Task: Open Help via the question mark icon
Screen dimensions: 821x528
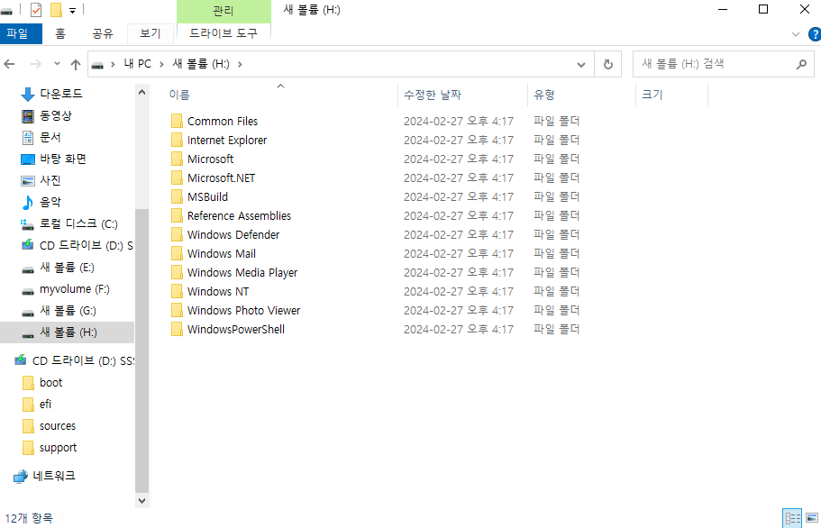Action: [x=814, y=34]
